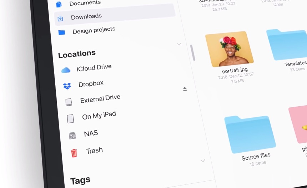The width and height of the screenshot is (307, 188).
Task: Click the file browser scrollbar handle
Action: (193, 53)
